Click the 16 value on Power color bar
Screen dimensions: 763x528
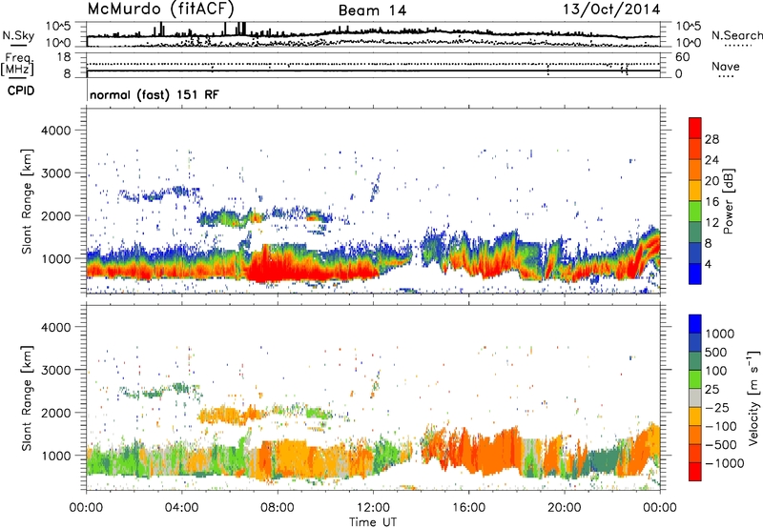(x=711, y=202)
